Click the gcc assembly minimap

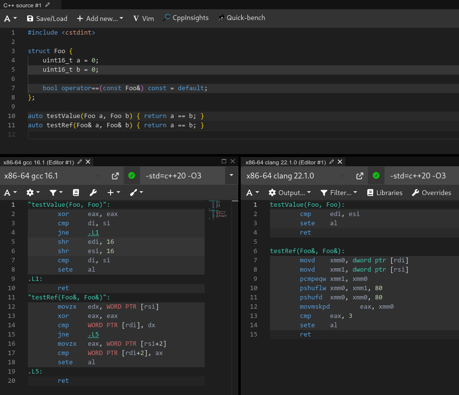(218, 210)
